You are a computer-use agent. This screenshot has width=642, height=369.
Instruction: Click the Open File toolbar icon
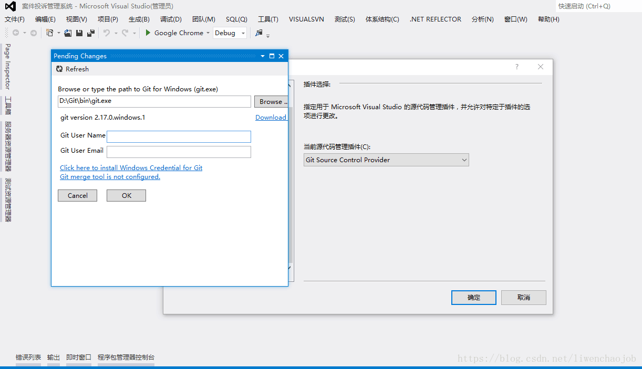click(68, 33)
